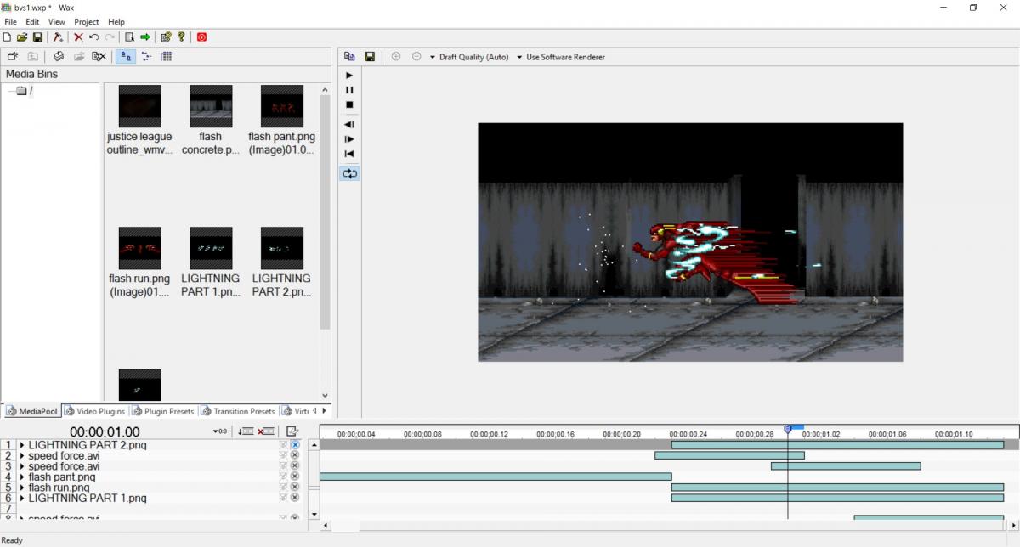The width and height of the screenshot is (1020, 547).
Task: Expand track 1 LIGHTNING PART 2.png
Action: coord(22,445)
